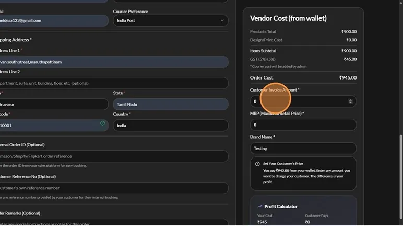Click the pincode field ending in 10001
This screenshot has width=403, height=226.
coord(53,126)
